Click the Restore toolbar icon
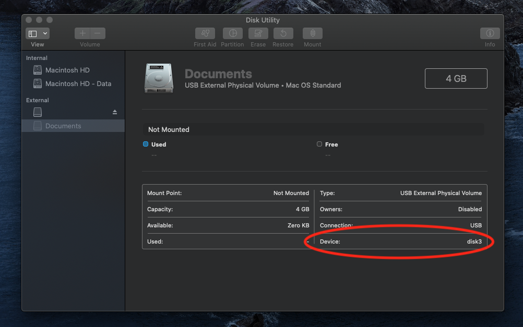 pos(283,33)
